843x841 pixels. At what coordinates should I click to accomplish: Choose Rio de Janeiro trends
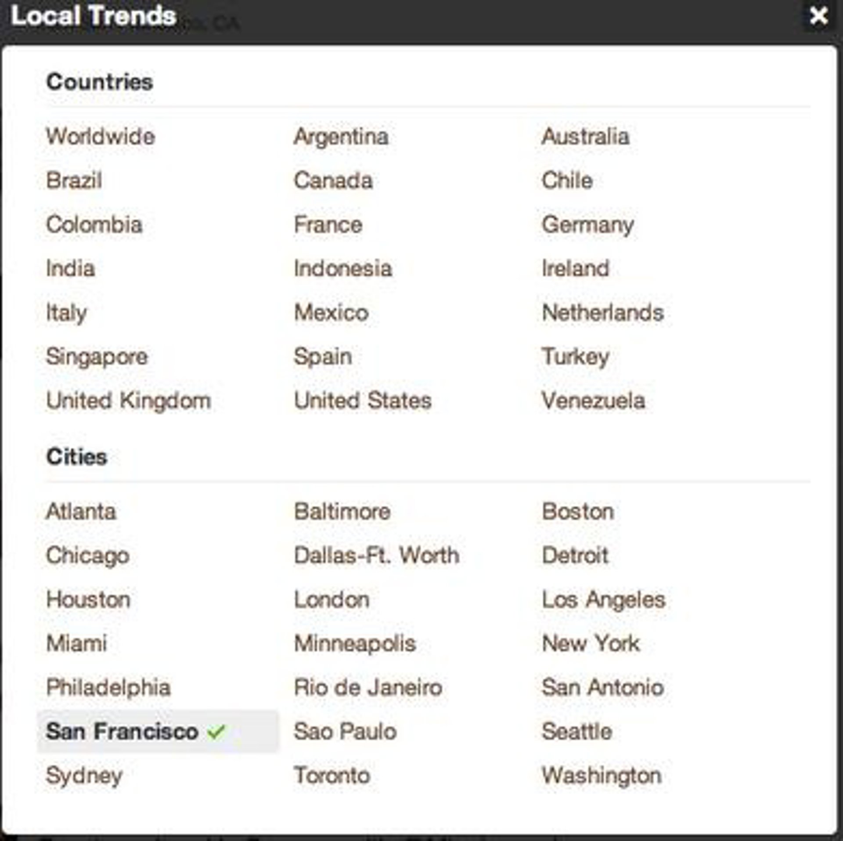tap(368, 687)
